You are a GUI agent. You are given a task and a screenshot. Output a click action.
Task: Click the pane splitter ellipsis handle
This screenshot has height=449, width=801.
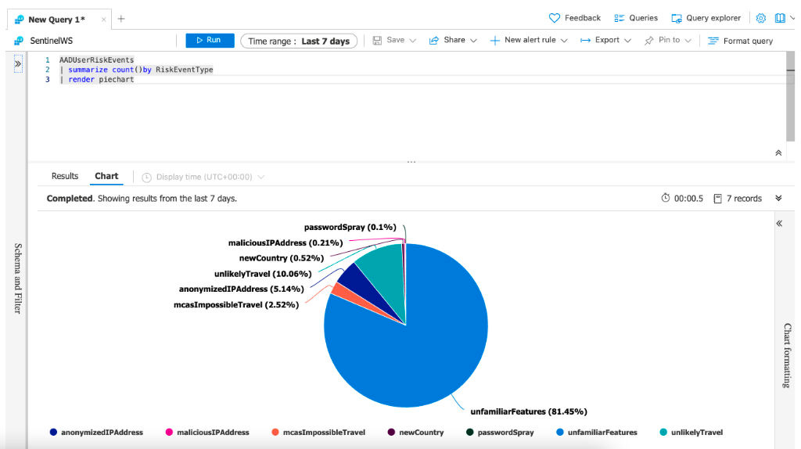[x=411, y=162]
